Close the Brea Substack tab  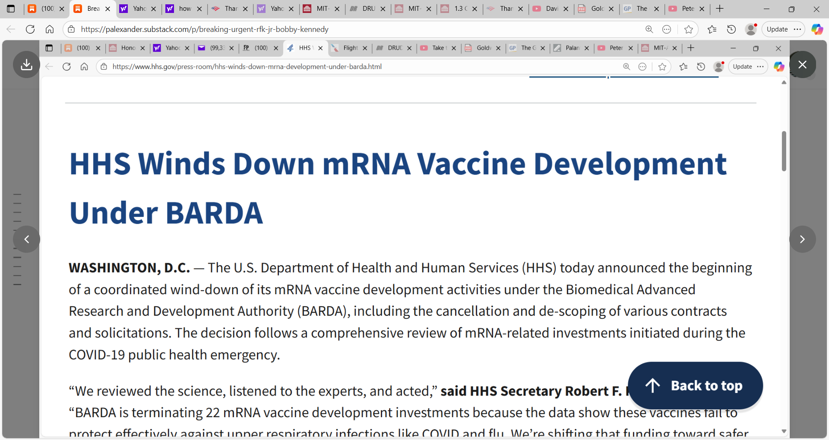[108, 9]
